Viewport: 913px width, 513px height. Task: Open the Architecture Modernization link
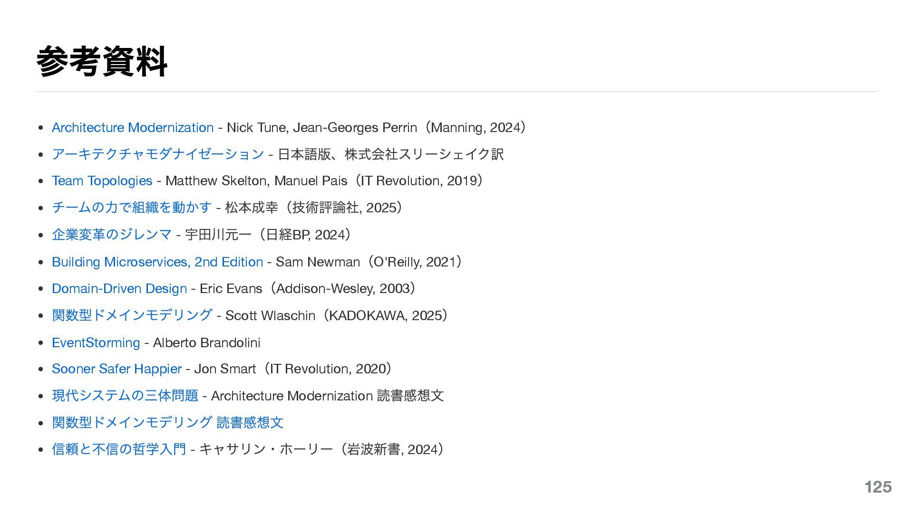(x=132, y=128)
